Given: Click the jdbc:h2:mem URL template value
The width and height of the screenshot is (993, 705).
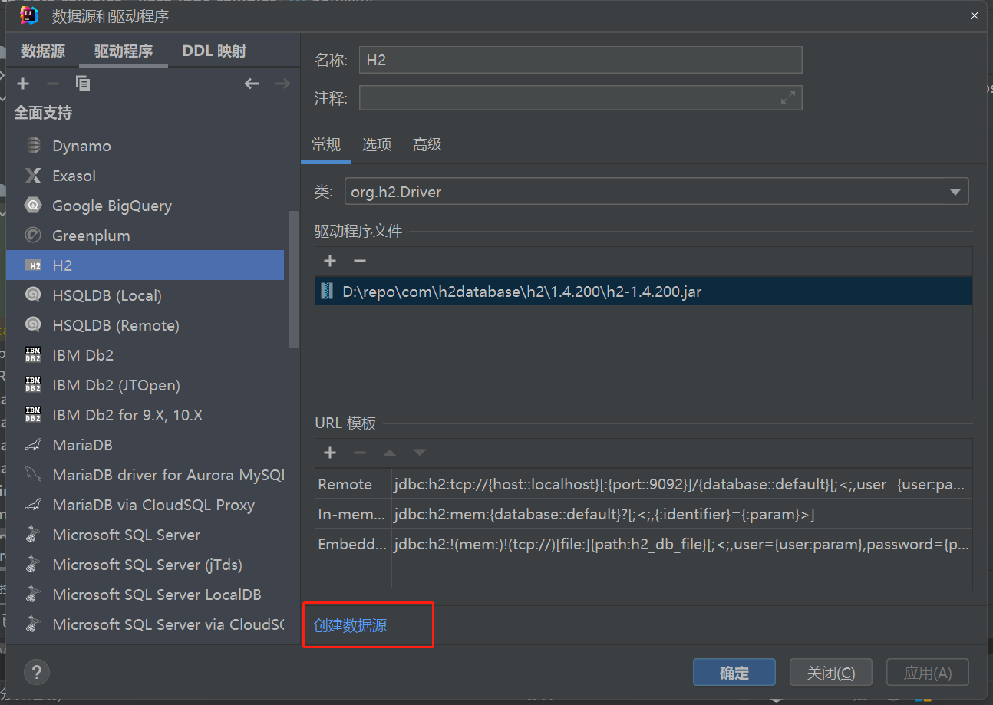Looking at the screenshot, I should (681, 514).
